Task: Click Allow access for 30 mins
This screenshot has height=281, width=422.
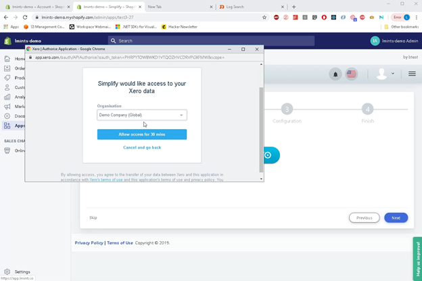Action: [x=142, y=134]
